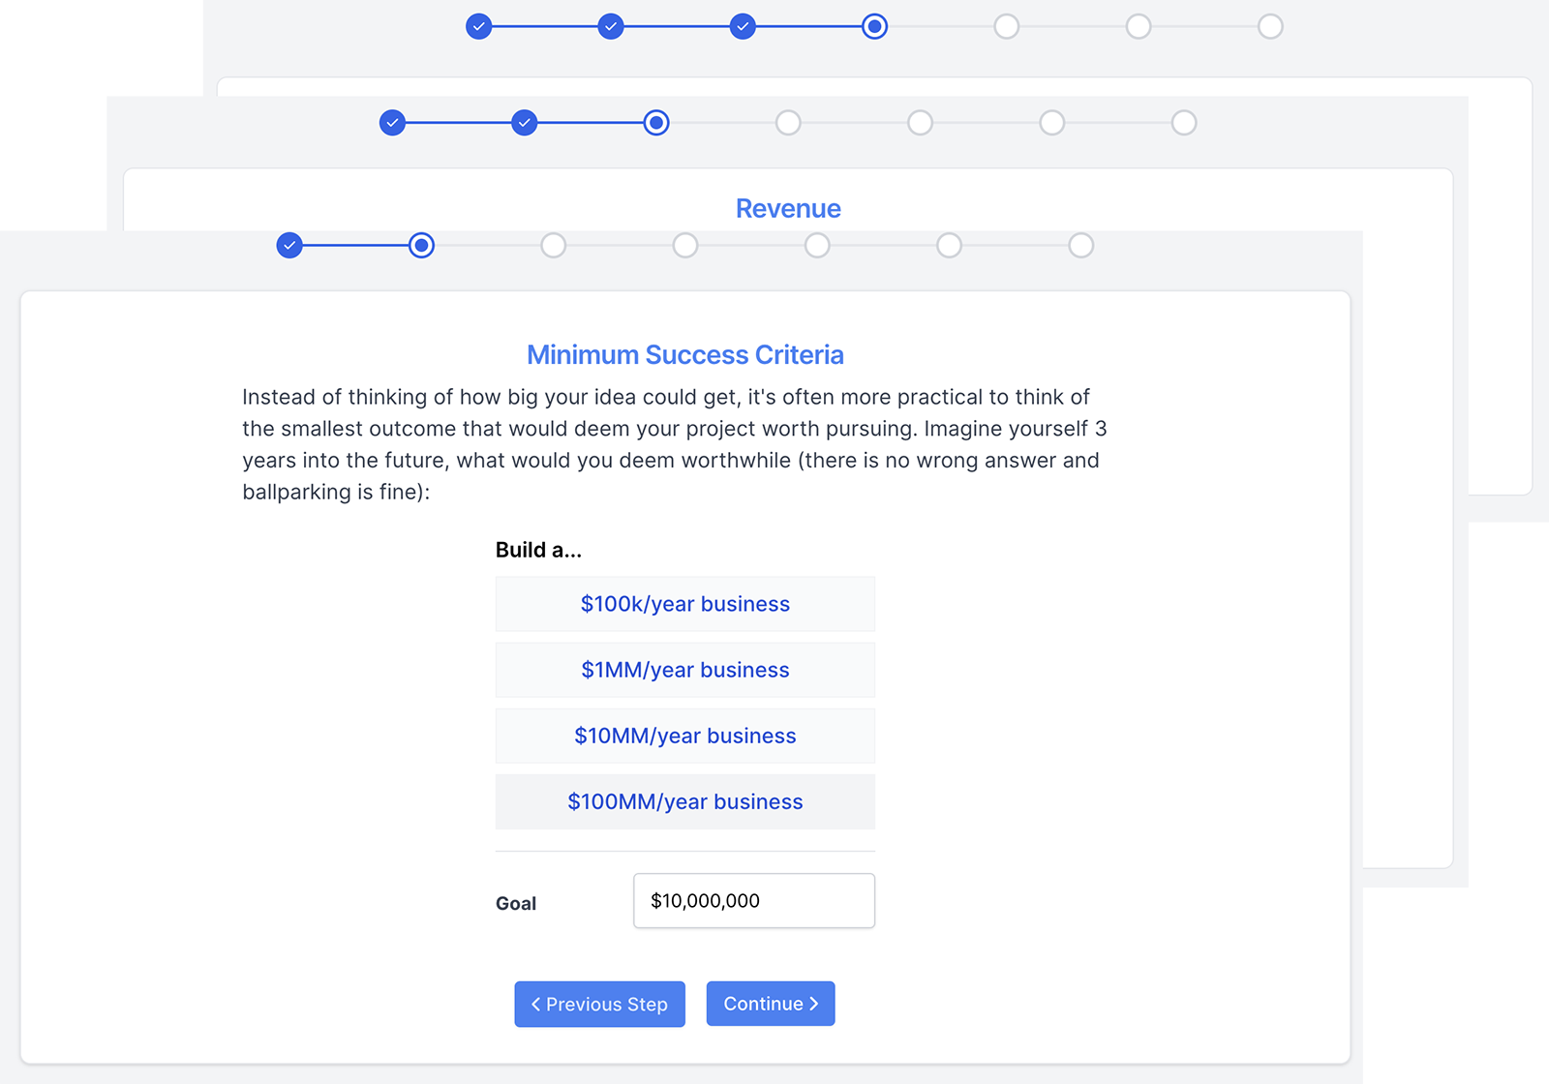The image size is (1549, 1084).
Task: Go to third step in progress bar below Revenue
Action: tap(553, 246)
